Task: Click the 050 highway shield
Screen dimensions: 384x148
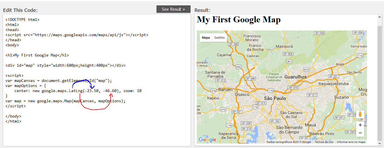Action: 239,67
